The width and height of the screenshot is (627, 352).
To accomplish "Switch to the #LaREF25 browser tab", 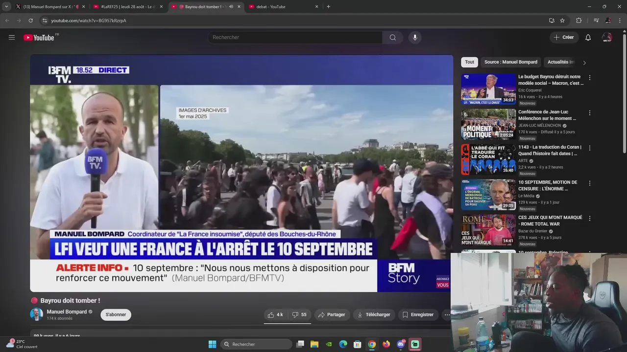I will [128, 7].
